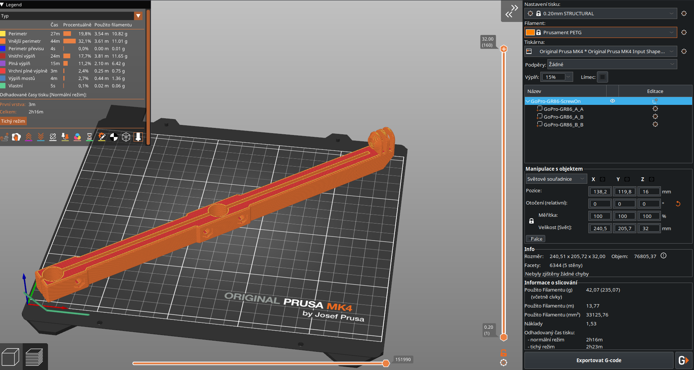
Task: Switch to layers preview view icon
Action: pyautogui.click(x=35, y=357)
